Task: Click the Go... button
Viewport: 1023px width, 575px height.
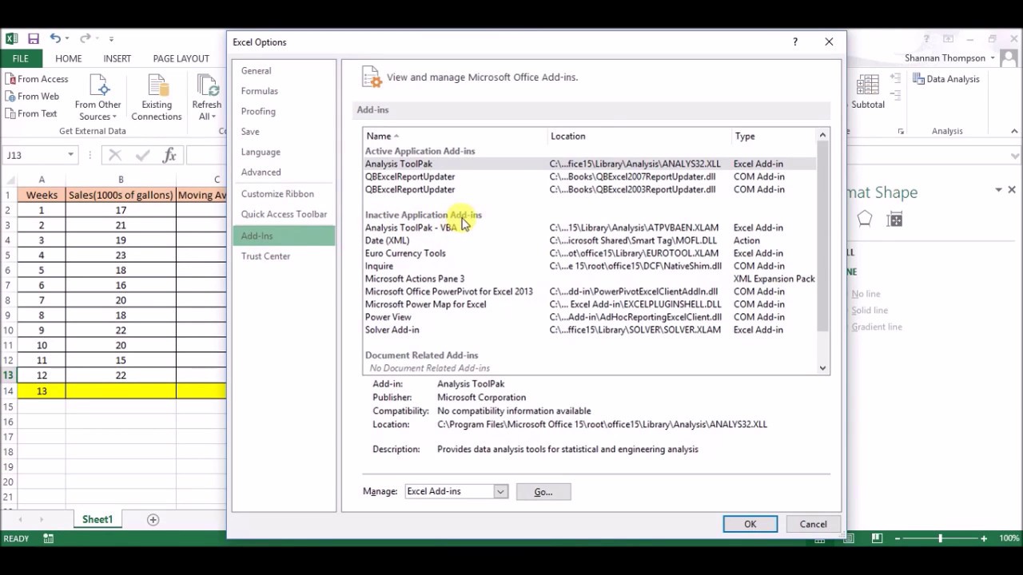Action: (543, 492)
